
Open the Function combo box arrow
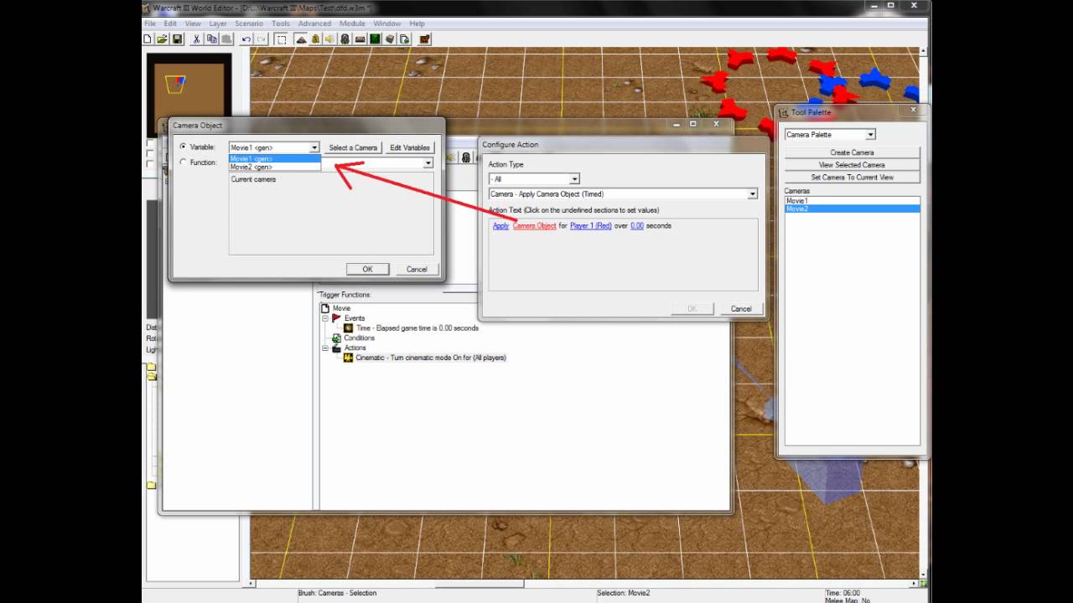(428, 163)
